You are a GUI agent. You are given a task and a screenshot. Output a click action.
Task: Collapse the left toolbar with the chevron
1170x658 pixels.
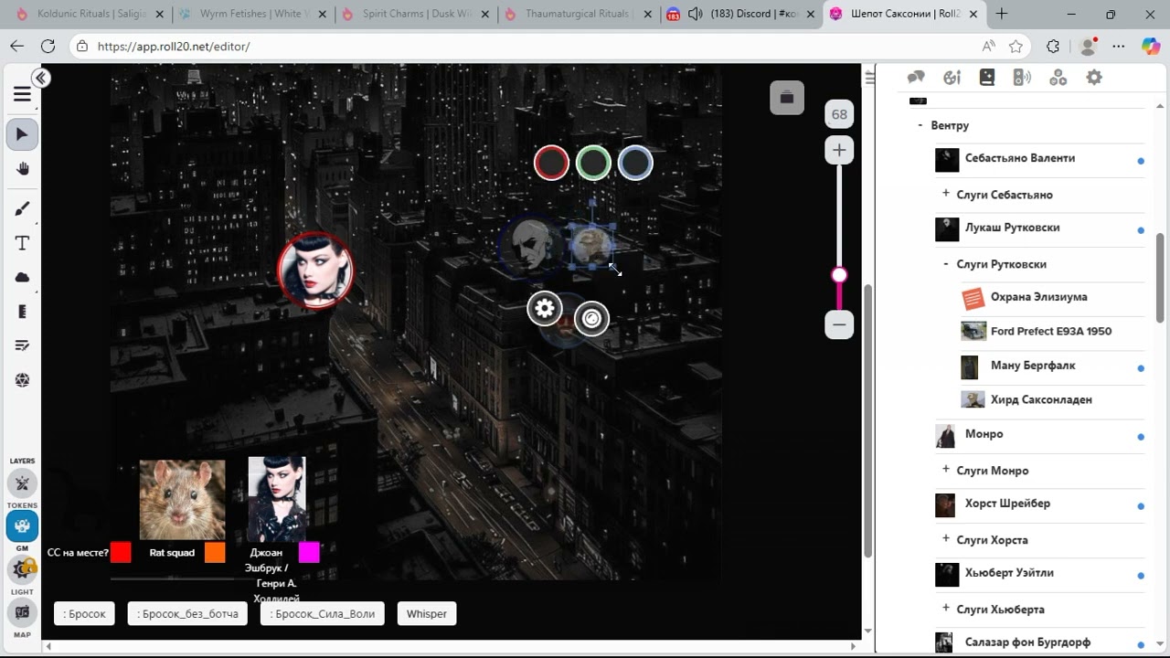click(40, 79)
